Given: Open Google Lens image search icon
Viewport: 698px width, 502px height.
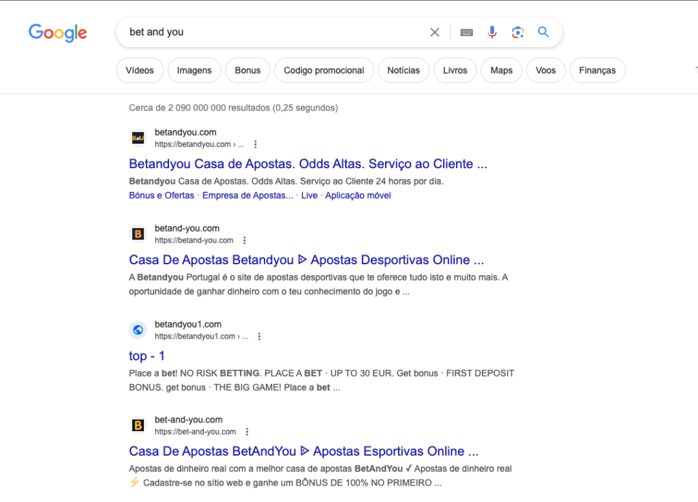Looking at the screenshot, I should (518, 32).
